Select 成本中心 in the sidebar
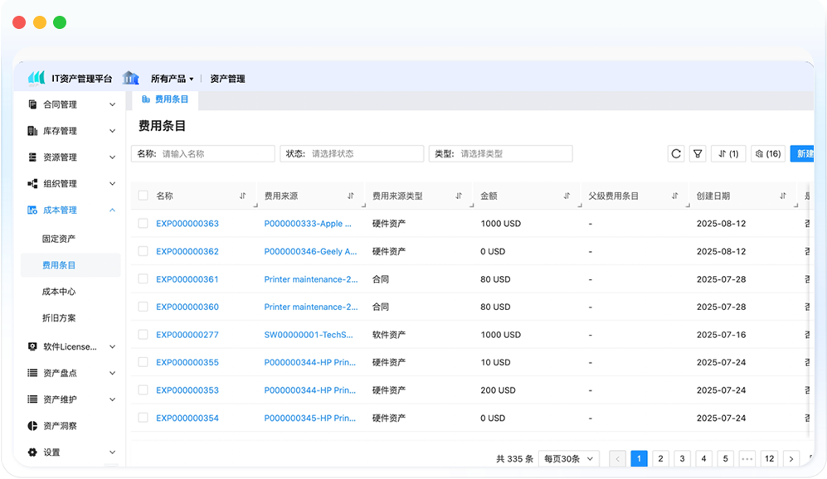The width and height of the screenshot is (827, 479). click(59, 292)
